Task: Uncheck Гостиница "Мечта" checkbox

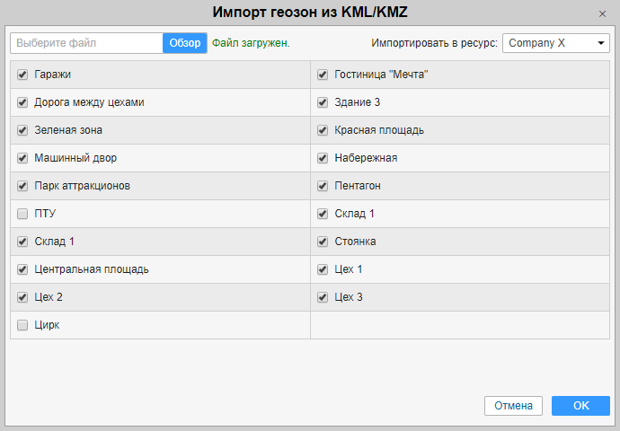Action: click(323, 75)
